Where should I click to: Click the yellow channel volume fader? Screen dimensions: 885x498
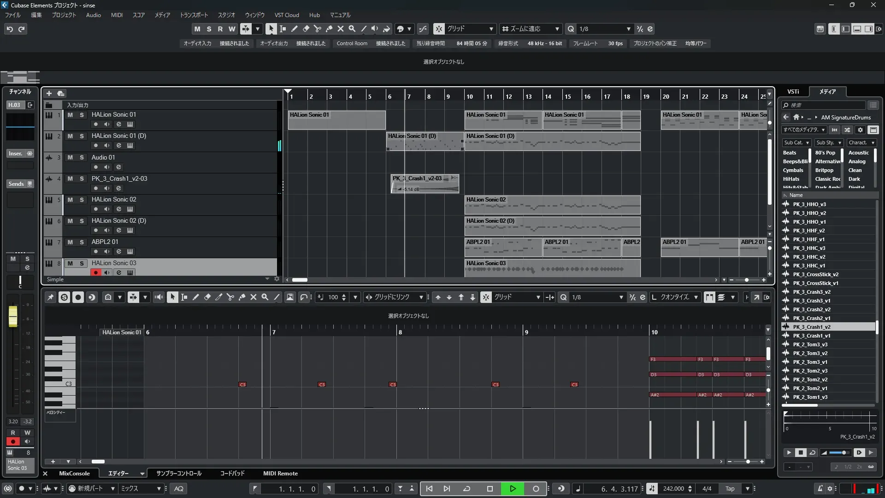point(13,316)
